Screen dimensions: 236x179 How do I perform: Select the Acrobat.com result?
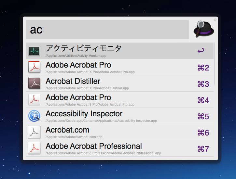120,132
